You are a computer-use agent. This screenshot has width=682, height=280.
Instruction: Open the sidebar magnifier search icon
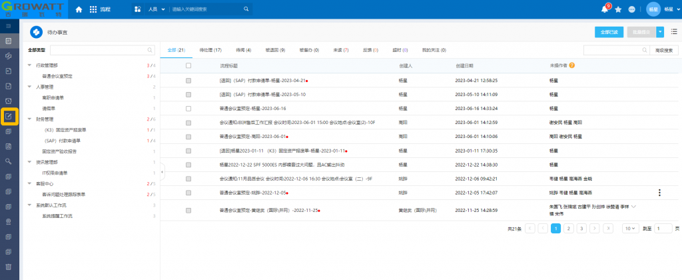point(8,161)
